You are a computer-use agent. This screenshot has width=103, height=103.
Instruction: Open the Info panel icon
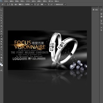[101, 17]
